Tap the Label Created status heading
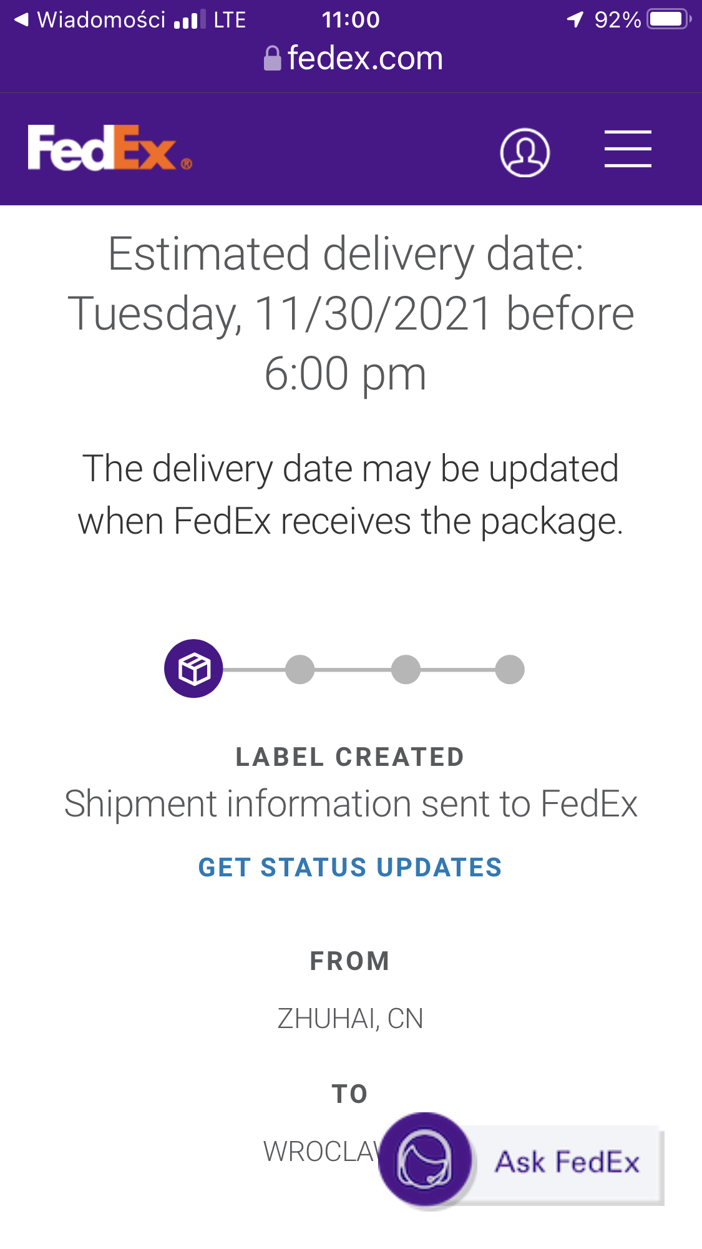 [350, 757]
